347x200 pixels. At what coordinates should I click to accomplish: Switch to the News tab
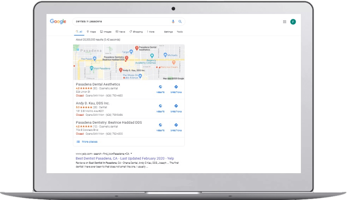coord(120,32)
